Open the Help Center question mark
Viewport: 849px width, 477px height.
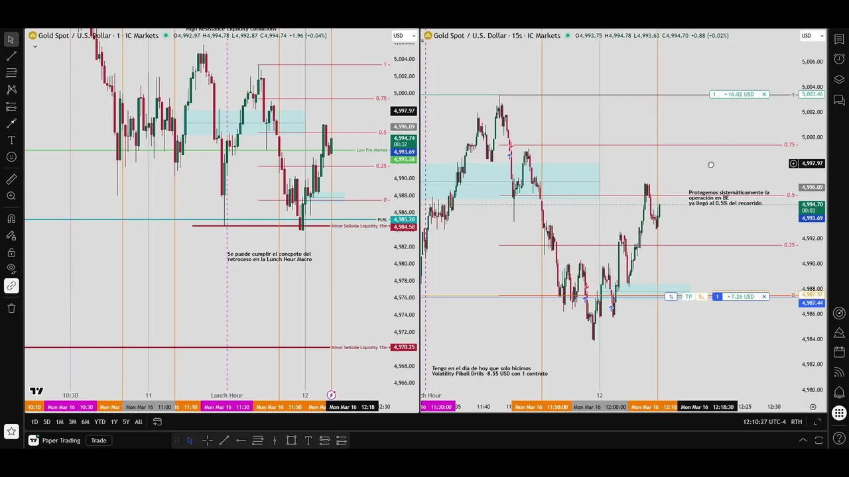tap(839, 438)
